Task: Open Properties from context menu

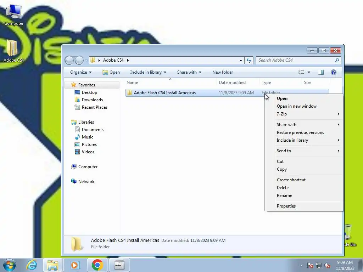Action: 304,206
